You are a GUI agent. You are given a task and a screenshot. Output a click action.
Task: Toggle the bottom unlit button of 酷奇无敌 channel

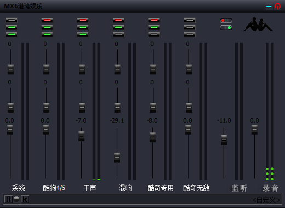(190, 34)
